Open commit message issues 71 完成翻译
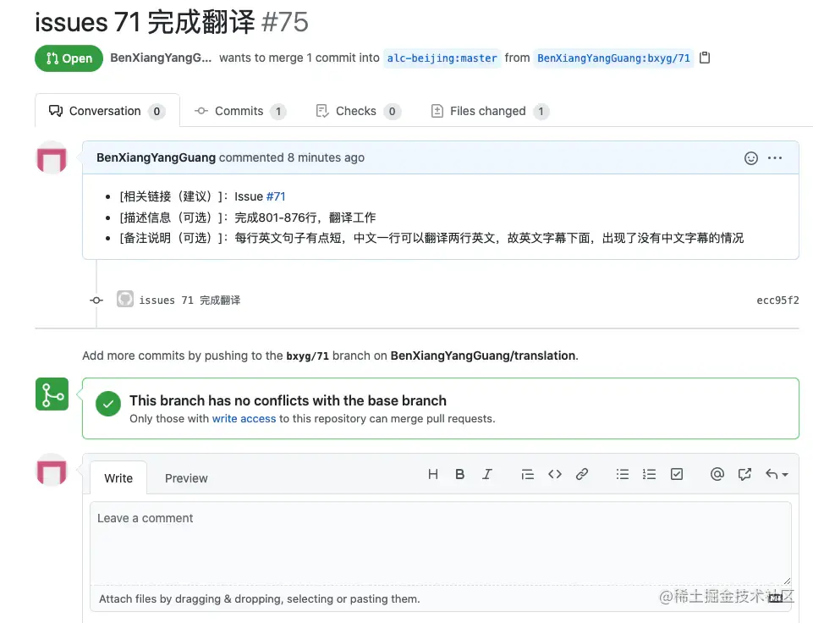 pyautogui.click(x=190, y=300)
